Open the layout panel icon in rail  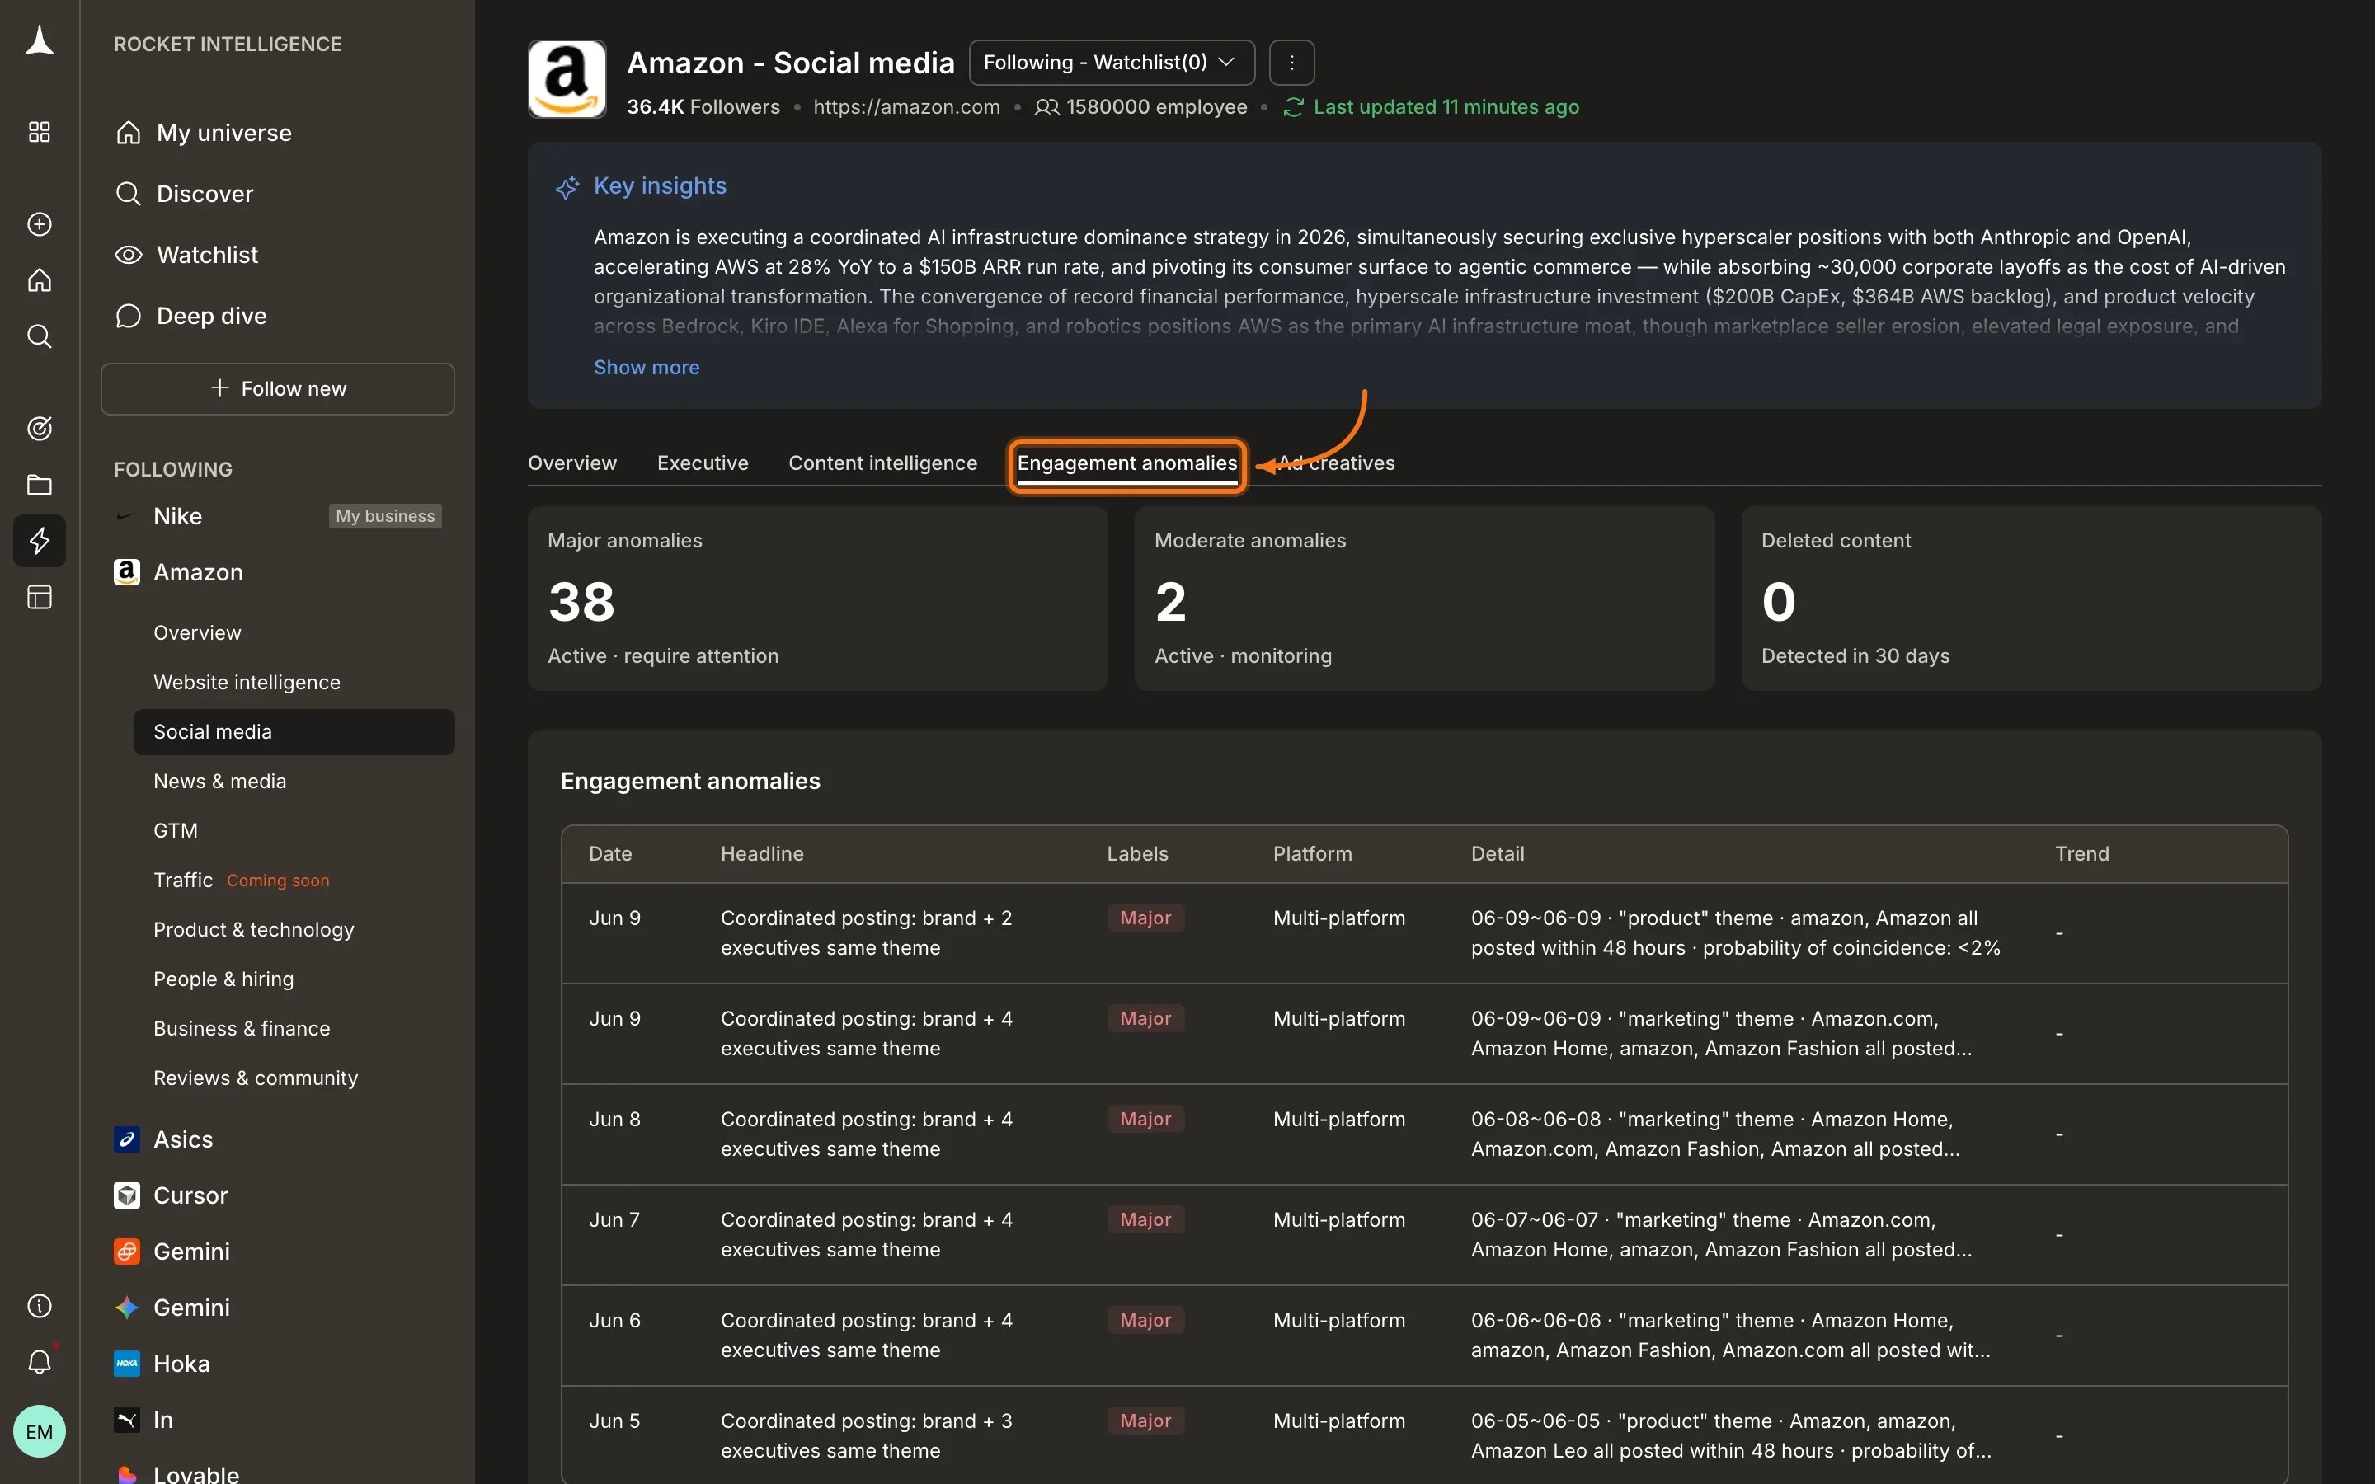40,597
